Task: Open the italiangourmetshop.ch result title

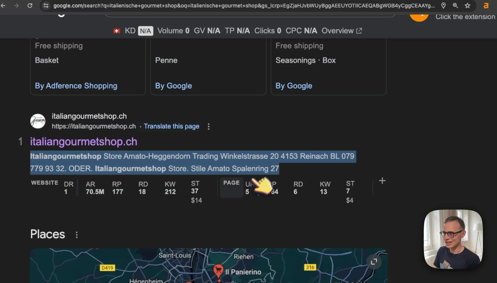Action: tap(84, 141)
